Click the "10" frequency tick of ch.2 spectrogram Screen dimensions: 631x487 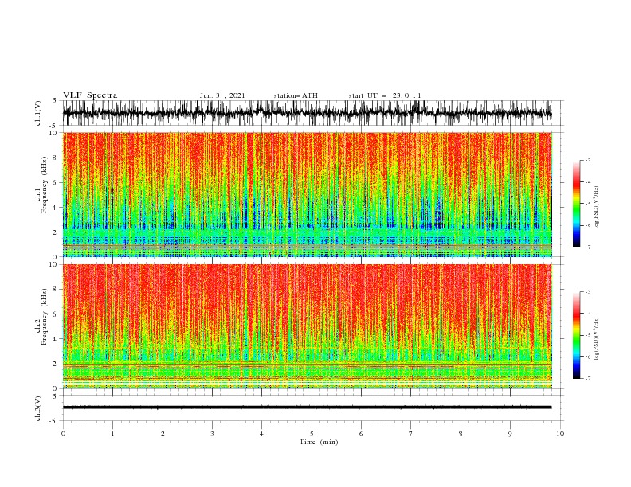(53, 264)
